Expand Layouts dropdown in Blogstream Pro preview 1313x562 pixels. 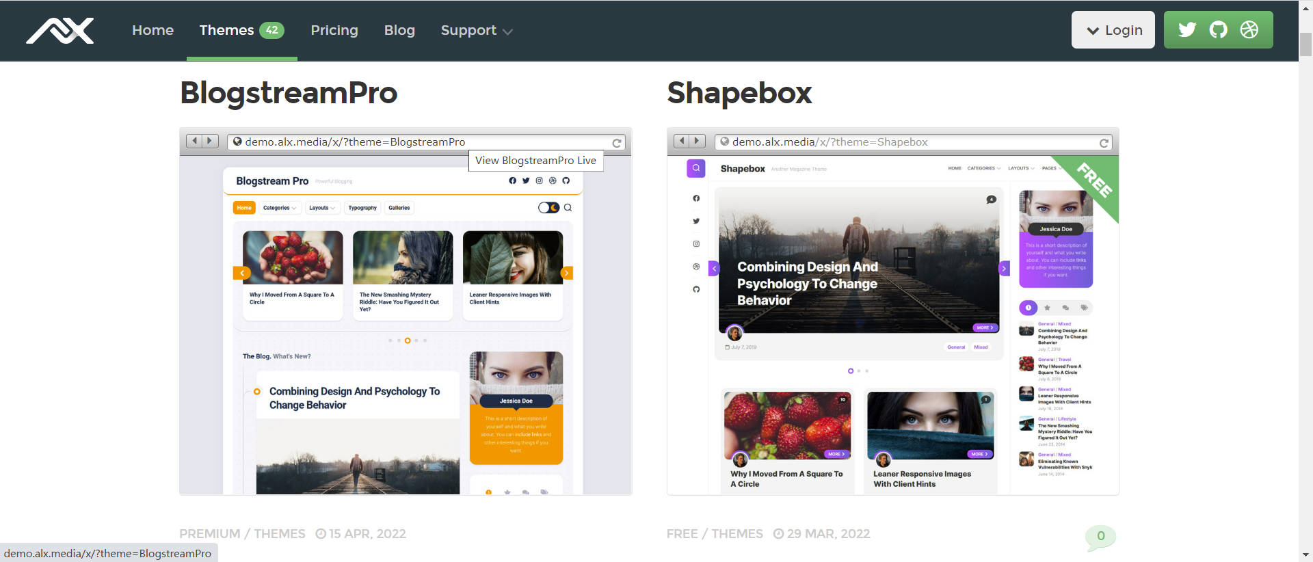coord(321,208)
